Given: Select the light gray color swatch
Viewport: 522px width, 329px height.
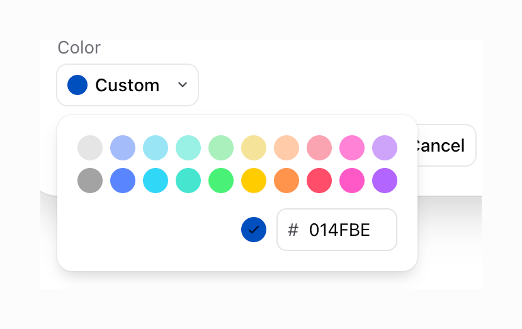Looking at the screenshot, I should pos(90,148).
